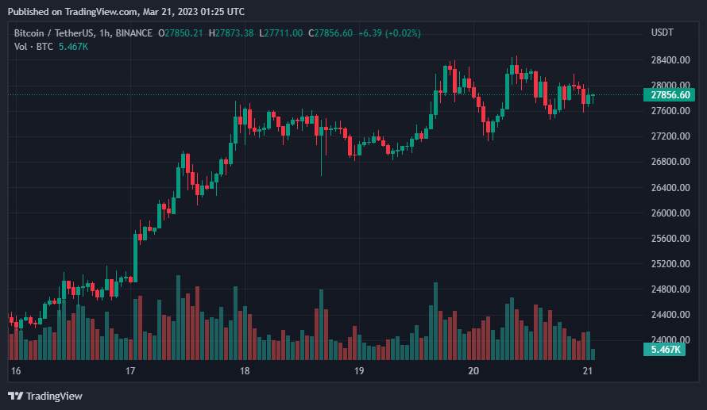This screenshot has height=410, width=707.
Task: Click the 26000.00 price axis label
Action: (x=670, y=213)
